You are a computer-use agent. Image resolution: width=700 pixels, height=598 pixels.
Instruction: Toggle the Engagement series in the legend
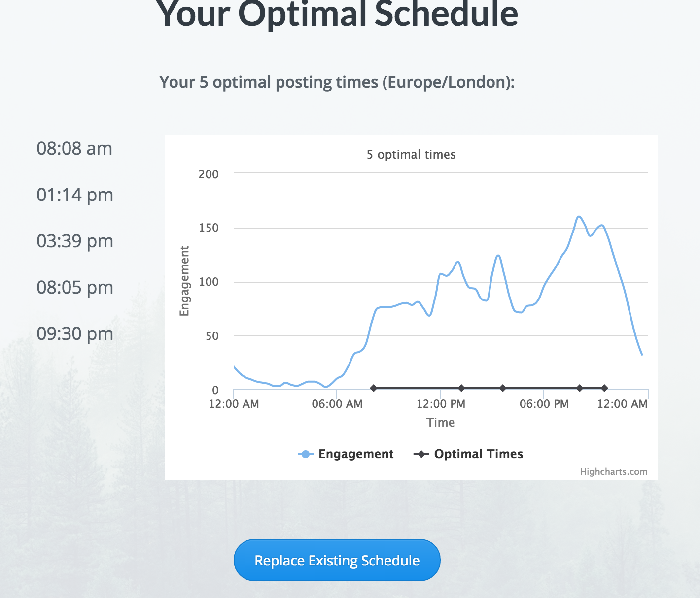click(346, 454)
